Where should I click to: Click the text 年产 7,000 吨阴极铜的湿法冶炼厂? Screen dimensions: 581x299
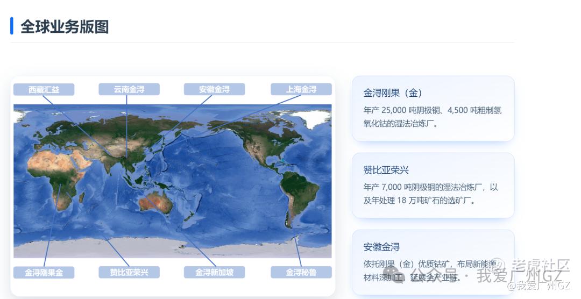(423, 187)
